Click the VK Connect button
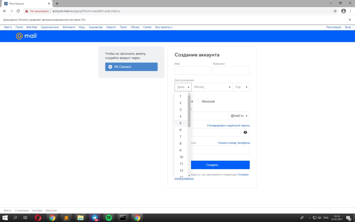The width and height of the screenshot is (355, 222). pyautogui.click(x=131, y=67)
